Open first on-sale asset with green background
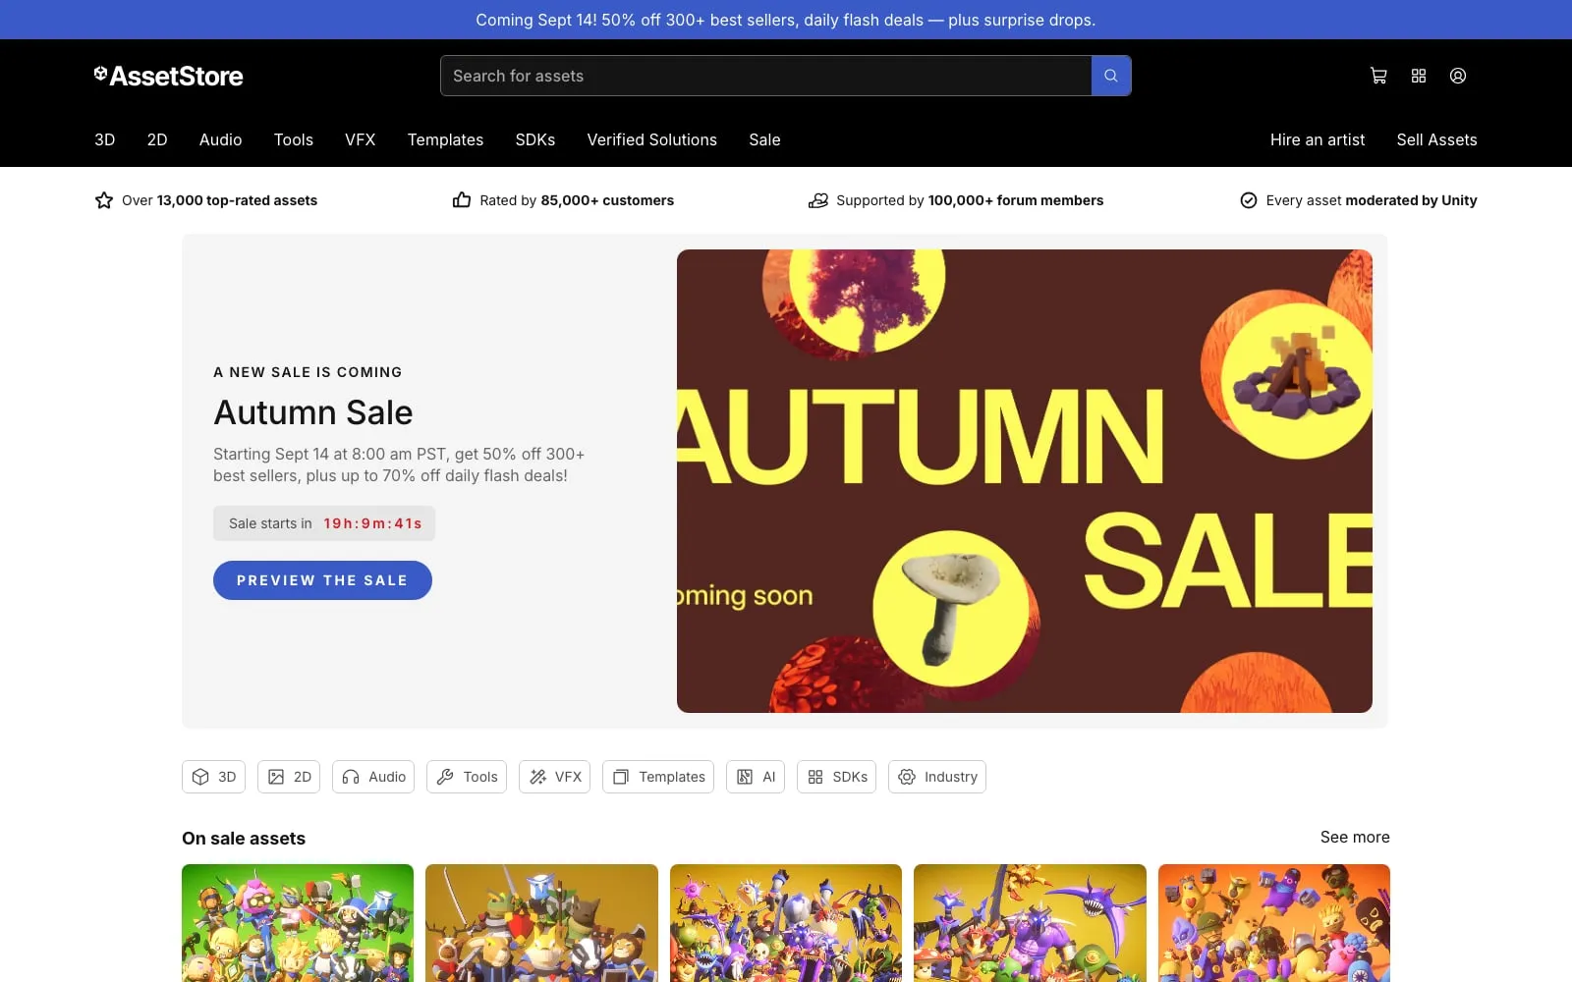The height and width of the screenshot is (982, 1572). coord(298,923)
